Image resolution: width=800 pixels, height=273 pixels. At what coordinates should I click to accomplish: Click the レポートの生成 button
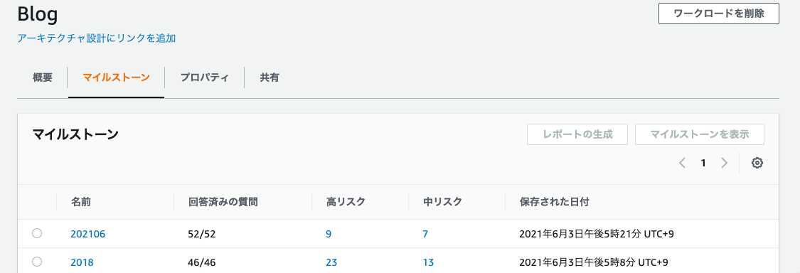(x=577, y=134)
